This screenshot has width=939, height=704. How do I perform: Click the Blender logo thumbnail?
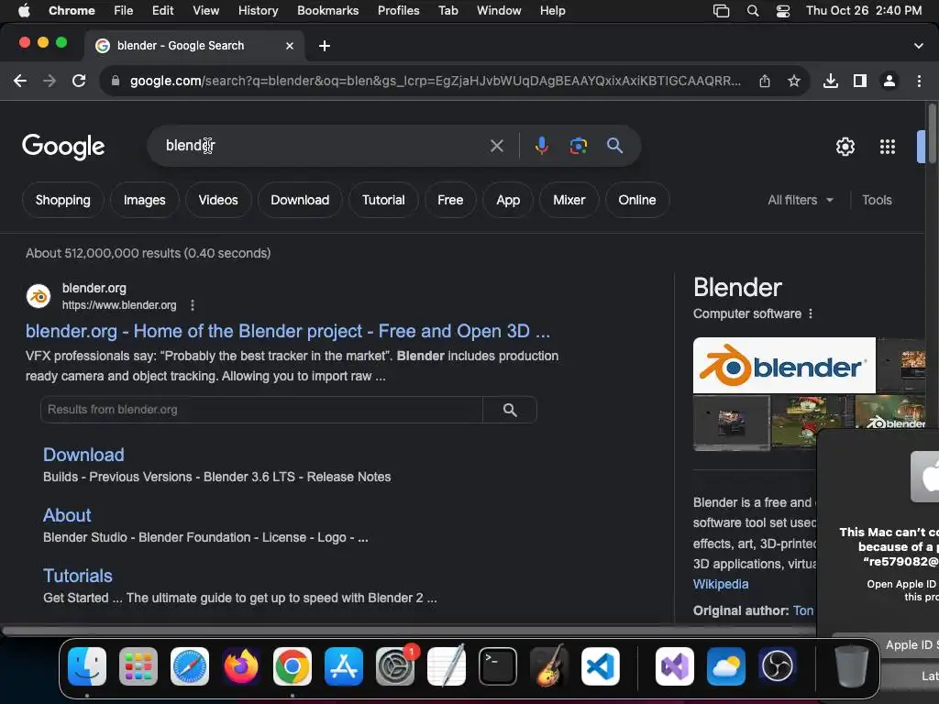pos(784,365)
